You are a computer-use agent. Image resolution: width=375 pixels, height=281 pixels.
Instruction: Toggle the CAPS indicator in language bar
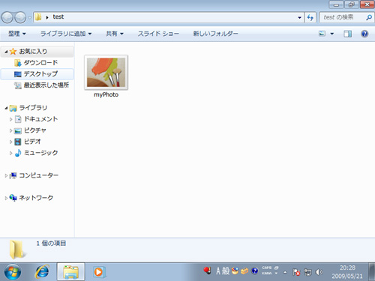(266, 268)
